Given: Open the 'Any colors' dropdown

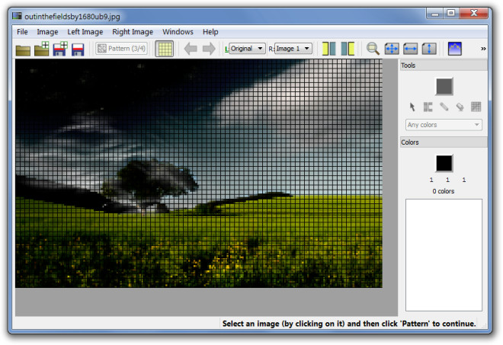Looking at the screenshot, I should click(x=444, y=125).
